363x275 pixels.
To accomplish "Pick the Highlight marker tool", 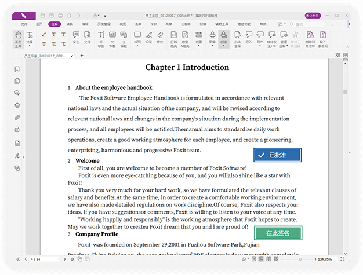I will click(x=44, y=35).
